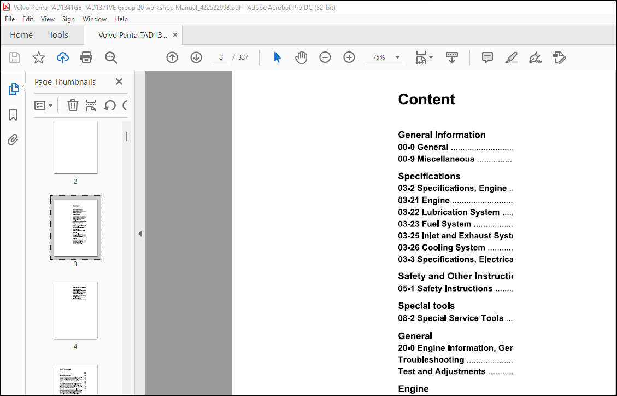Open the File menu
617x396 pixels.
(x=10, y=19)
